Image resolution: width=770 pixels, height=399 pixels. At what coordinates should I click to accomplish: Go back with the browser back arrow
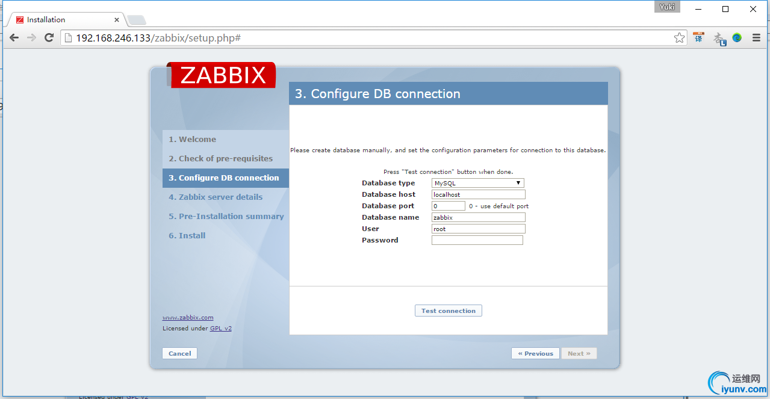14,37
